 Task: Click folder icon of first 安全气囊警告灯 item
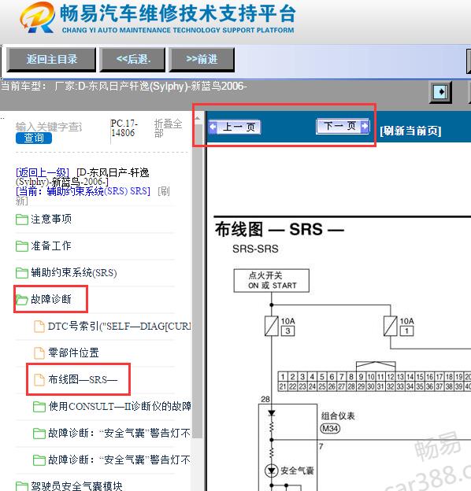(39, 434)
